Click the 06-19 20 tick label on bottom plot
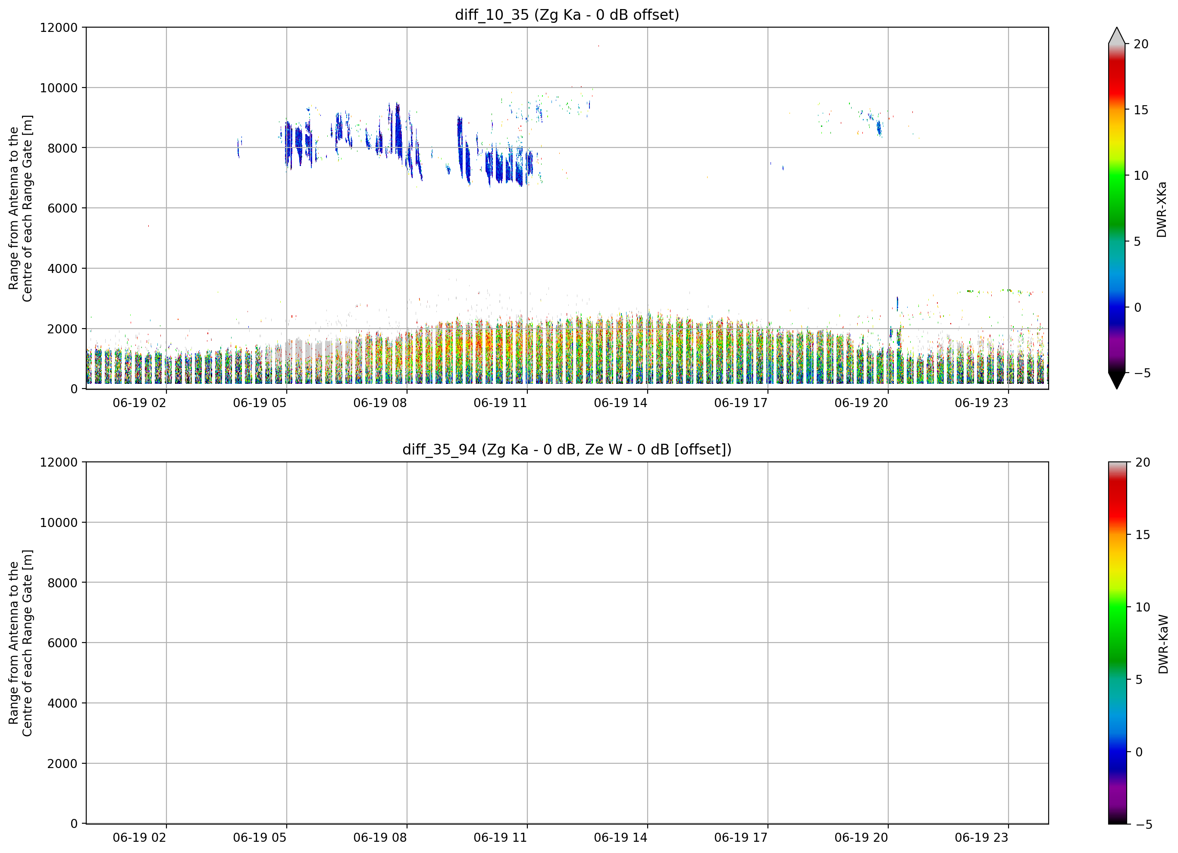Image resolution: width=1178 pixels, height=853 pixels. coord(861,838)
